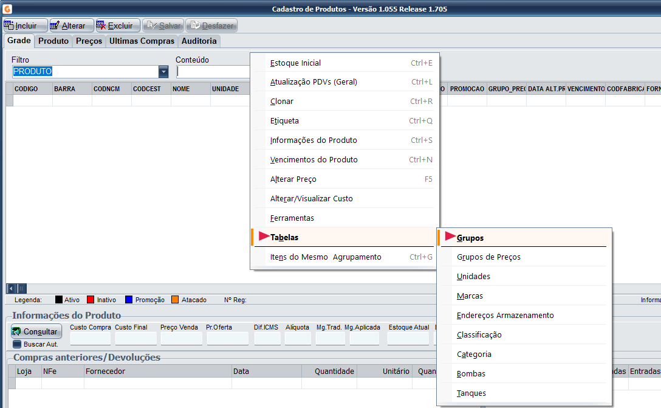Select Itens do Mesmo Agrupamento
This screenshot has height=408, width=661.
click(344, 257)
